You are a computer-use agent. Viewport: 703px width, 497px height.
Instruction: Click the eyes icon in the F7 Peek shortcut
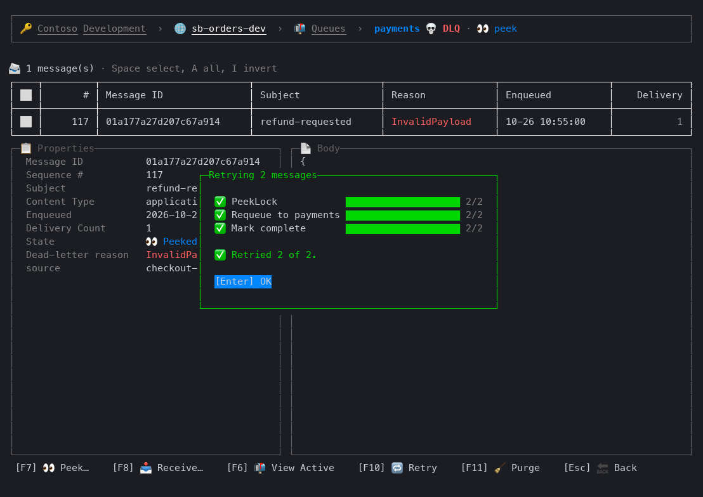[x=49, y=468]
